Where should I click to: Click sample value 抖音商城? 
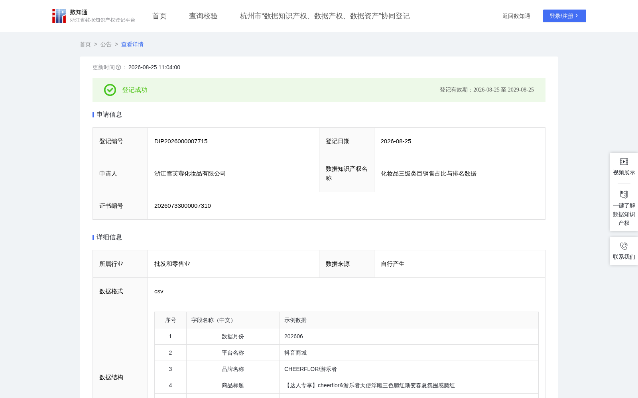(295, 353)
